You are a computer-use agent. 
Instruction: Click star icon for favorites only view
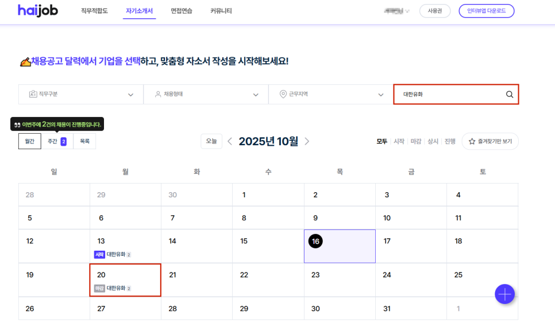click(x=472, y=141)
